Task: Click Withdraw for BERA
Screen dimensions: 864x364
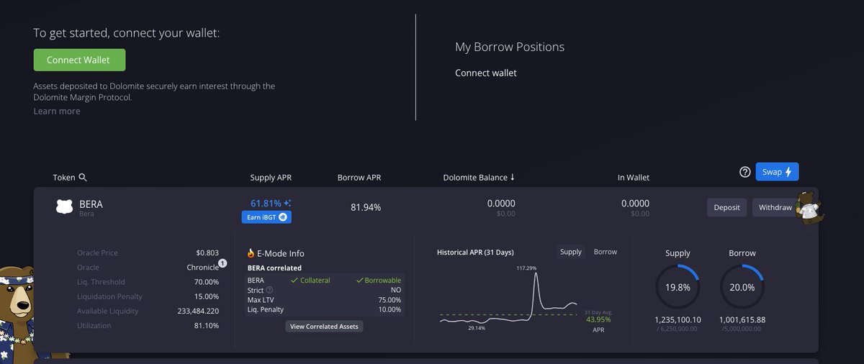Action: [x=775, y=207]
